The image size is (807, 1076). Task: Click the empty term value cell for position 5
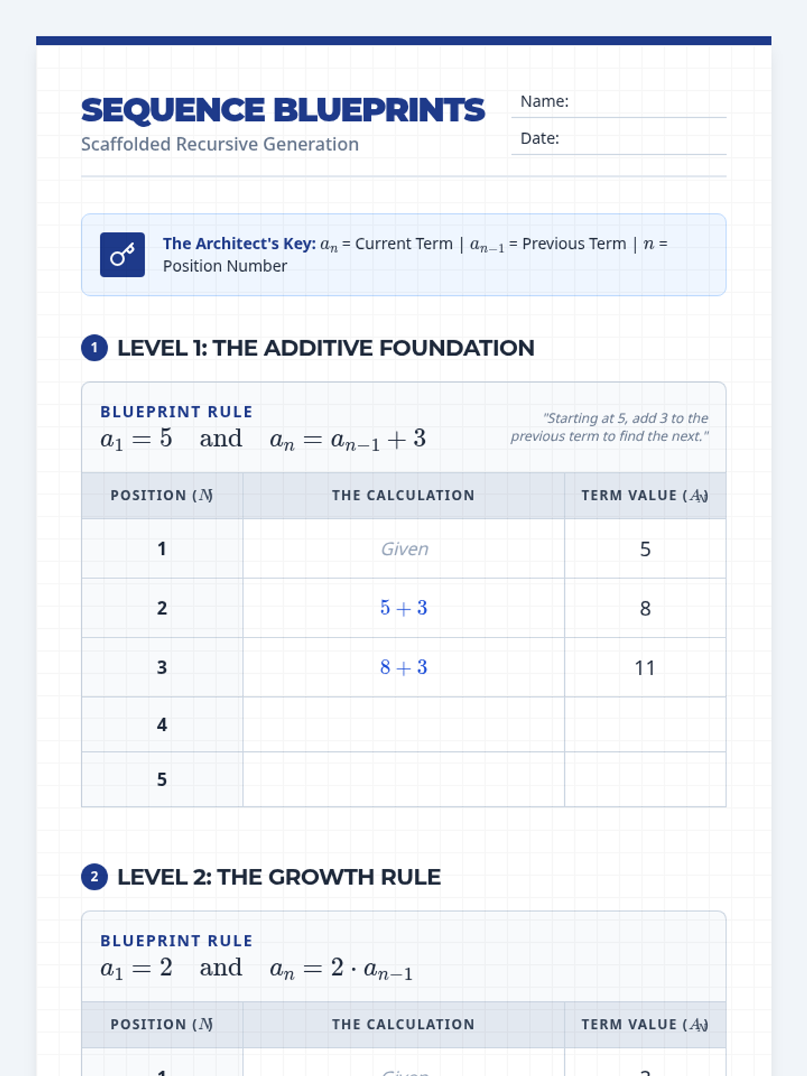645,779
